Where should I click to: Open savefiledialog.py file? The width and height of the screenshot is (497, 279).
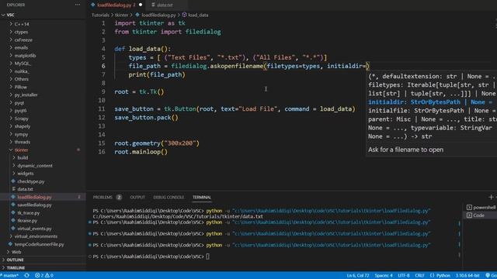(x=34, y=205)
